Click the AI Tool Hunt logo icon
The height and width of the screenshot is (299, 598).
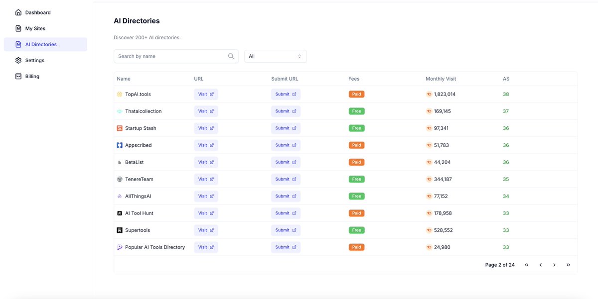pos(120,213)
